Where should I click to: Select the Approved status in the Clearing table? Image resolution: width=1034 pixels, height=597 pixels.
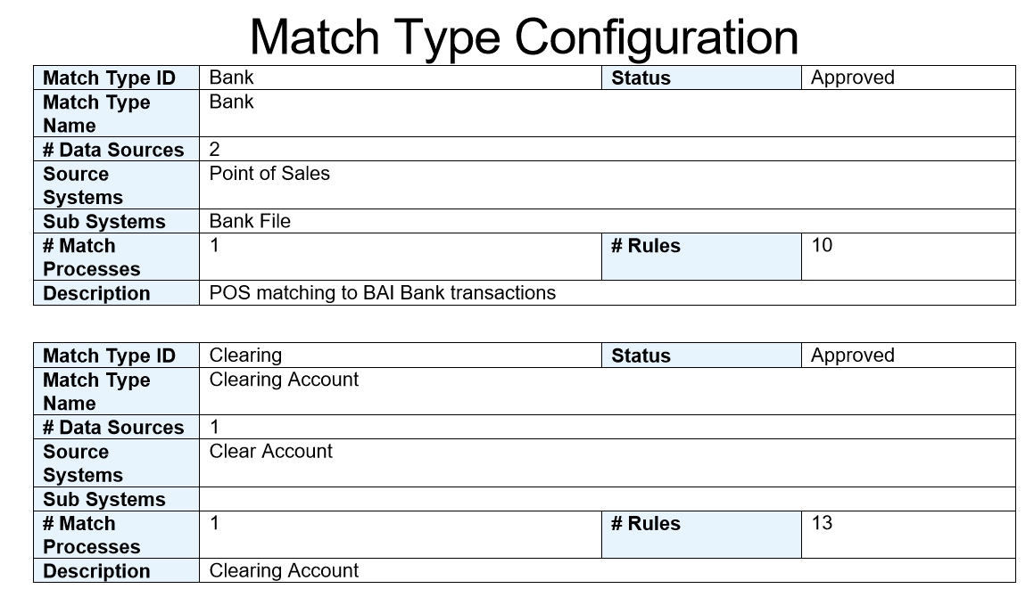(852, 355)
